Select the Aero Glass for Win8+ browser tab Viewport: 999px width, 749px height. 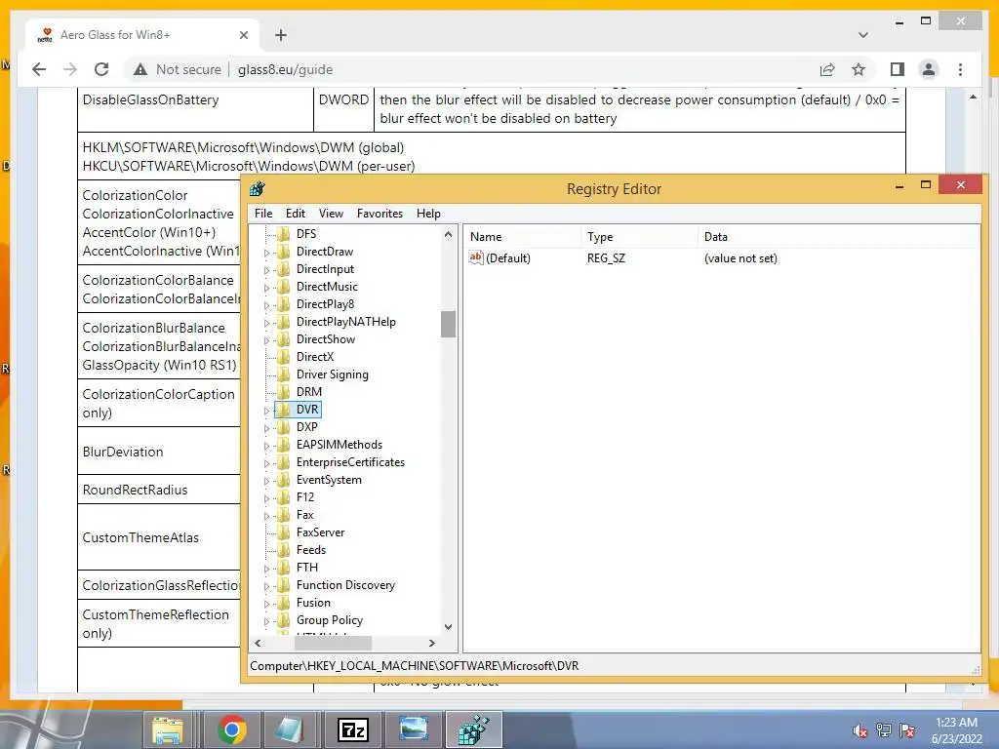(x=143, y=35)
